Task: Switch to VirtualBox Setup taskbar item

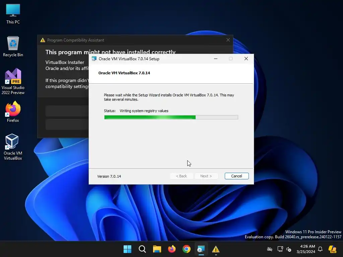Action: click(201, 249)
